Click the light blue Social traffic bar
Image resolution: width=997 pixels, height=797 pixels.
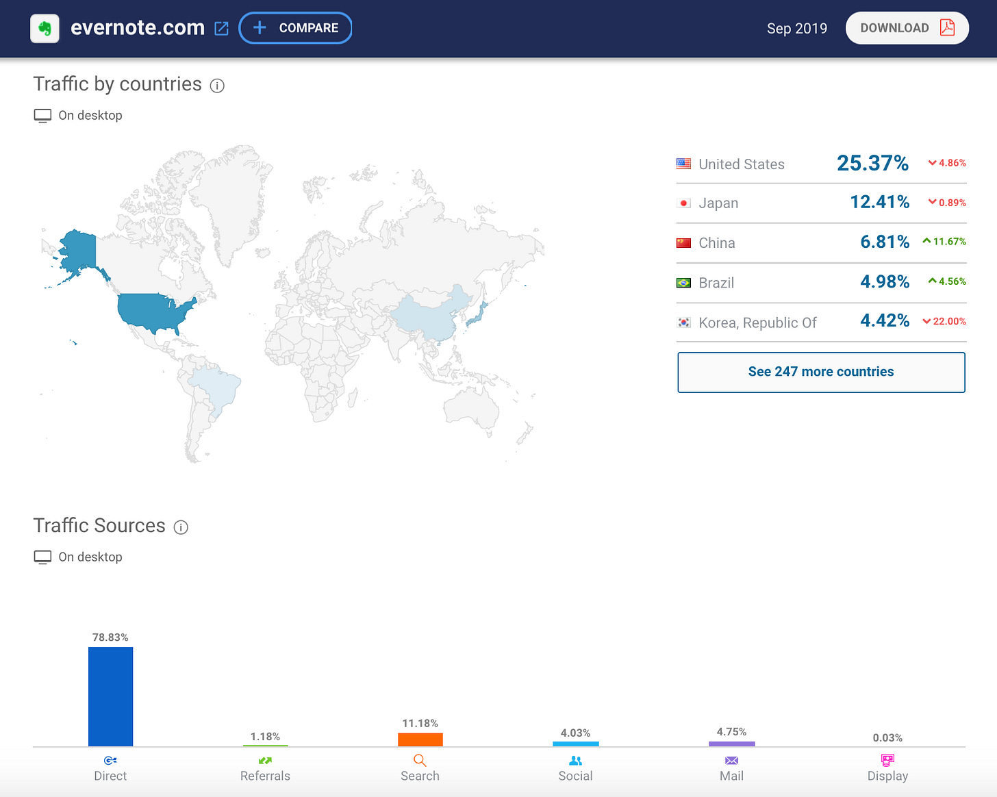575,744
